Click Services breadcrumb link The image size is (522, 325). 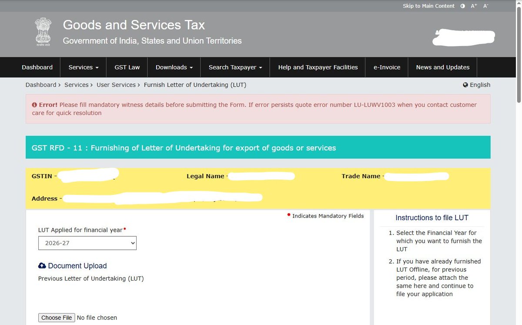point(77,85)
